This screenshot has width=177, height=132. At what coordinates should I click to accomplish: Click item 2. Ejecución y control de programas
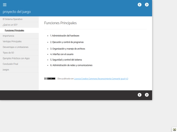tap(67, 42)
